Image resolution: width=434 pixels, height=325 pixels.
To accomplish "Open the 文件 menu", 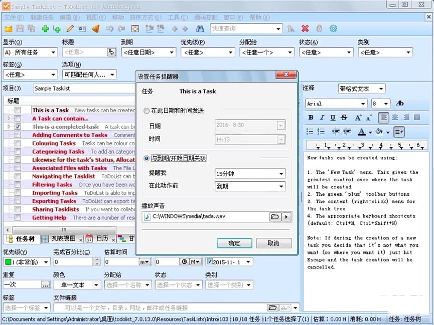I will [14, 18].
